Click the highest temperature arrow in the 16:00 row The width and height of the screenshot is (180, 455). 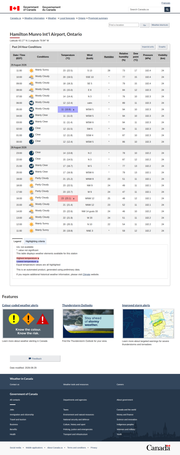[74, 199]
